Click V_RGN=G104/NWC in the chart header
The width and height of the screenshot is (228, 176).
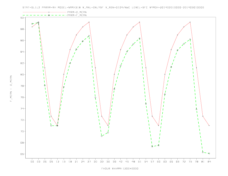point(118,7)
